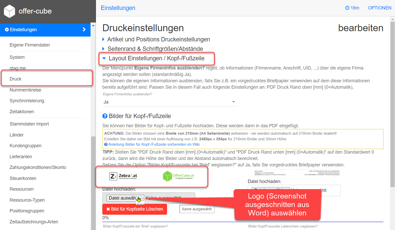
Task: Click the upload progress bar at 0%
Action: [x=243, y=222]
